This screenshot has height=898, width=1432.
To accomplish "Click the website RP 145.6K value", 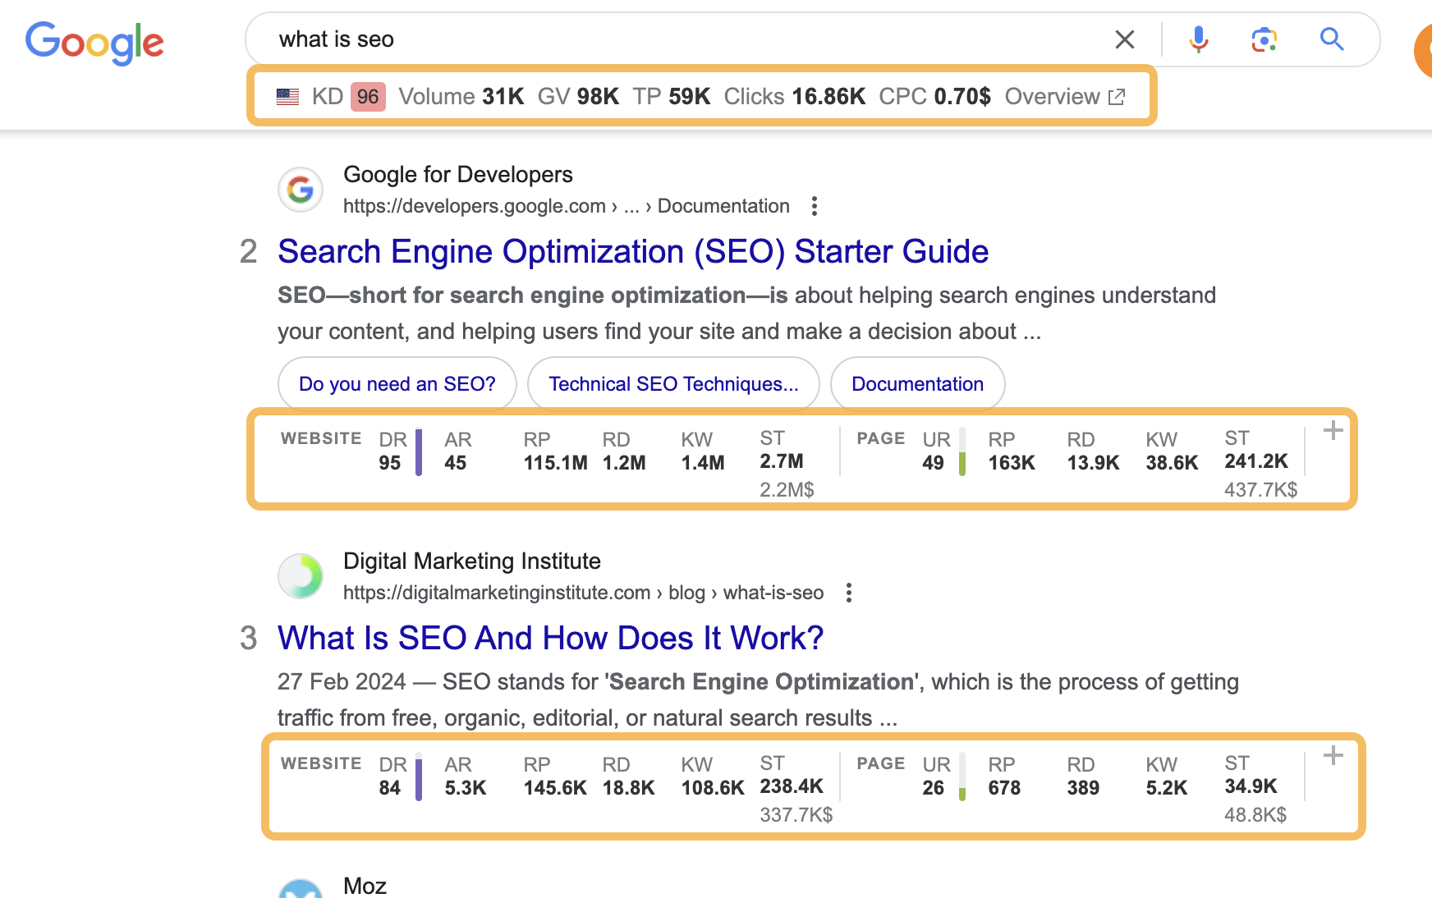I will [x=556, y=788].
